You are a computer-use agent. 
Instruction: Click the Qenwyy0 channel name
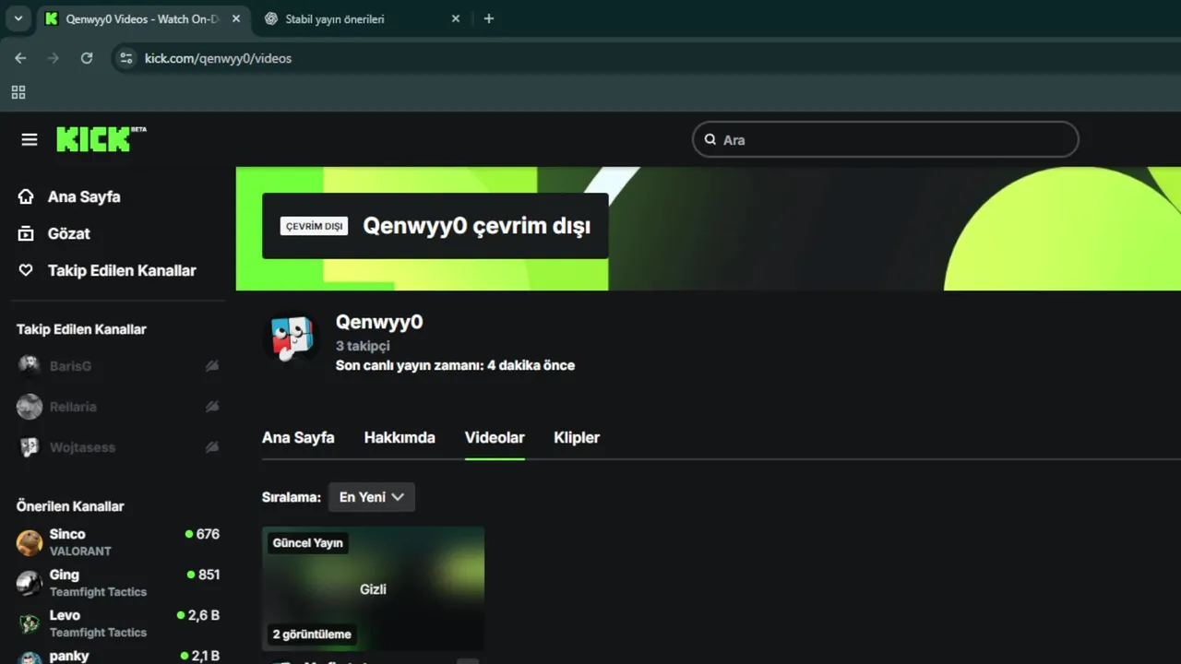(379, 322)
